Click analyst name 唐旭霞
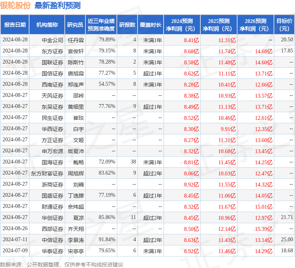Viewport: 295px width, 268px height. (x=76, y=74)
